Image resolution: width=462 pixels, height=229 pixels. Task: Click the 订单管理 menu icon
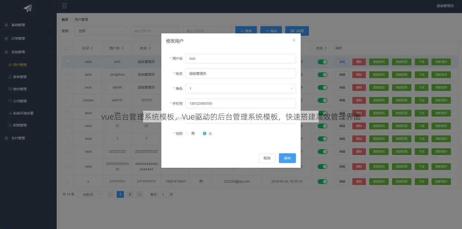coord(6,38)
